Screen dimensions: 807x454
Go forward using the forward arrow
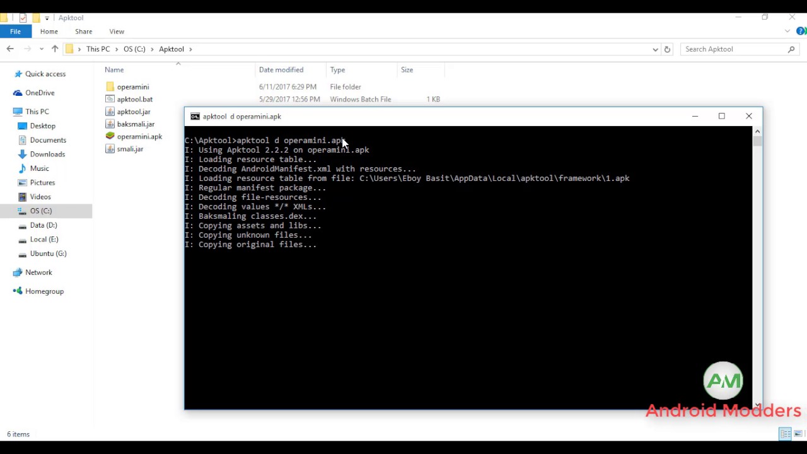tap(27, 49)
